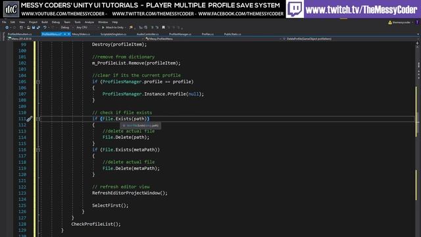Image resolution: width=421 pixels, height=237 pixels.
Task: Open the Project menu
Action: pos(33,22)
